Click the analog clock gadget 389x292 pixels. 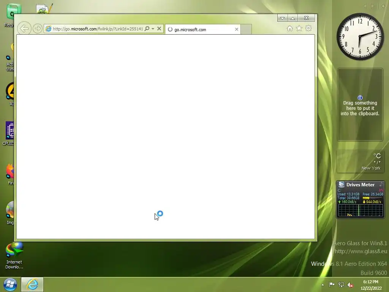(360, 36)
